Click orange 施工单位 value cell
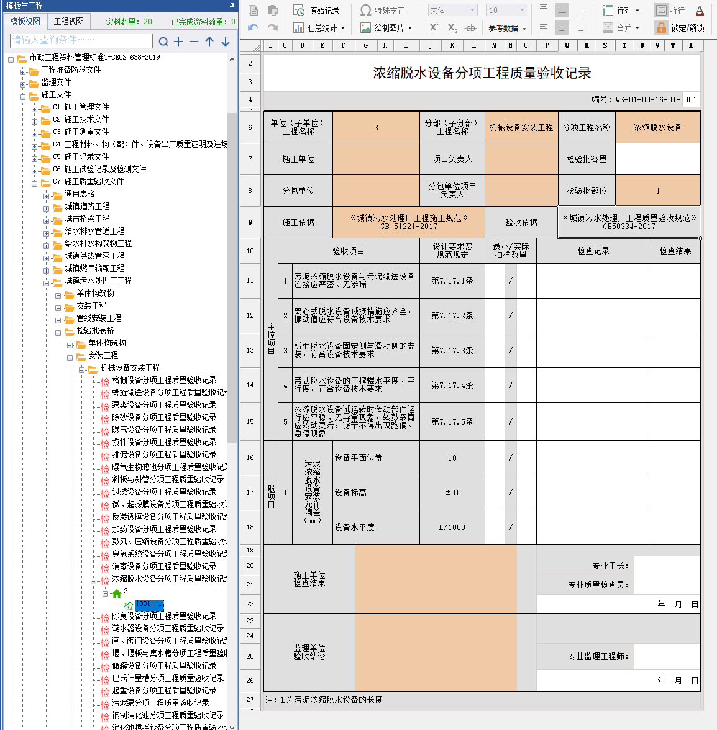 pos(376,159)
